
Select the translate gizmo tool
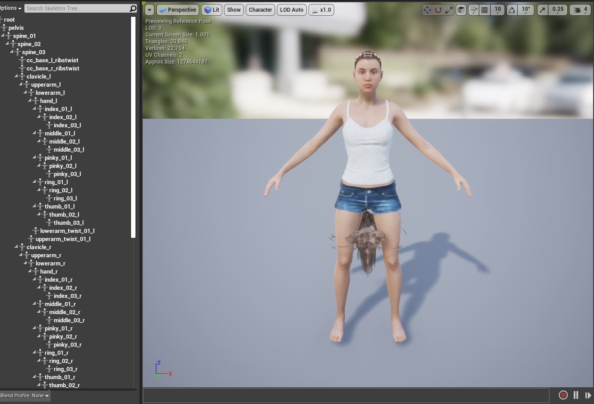(x=427, y=10)
